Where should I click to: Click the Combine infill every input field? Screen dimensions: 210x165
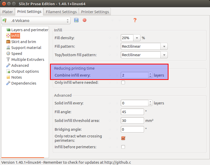tap(135, 75)
